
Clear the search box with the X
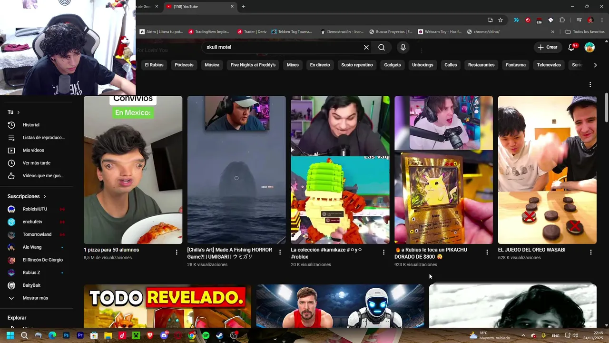366,47
